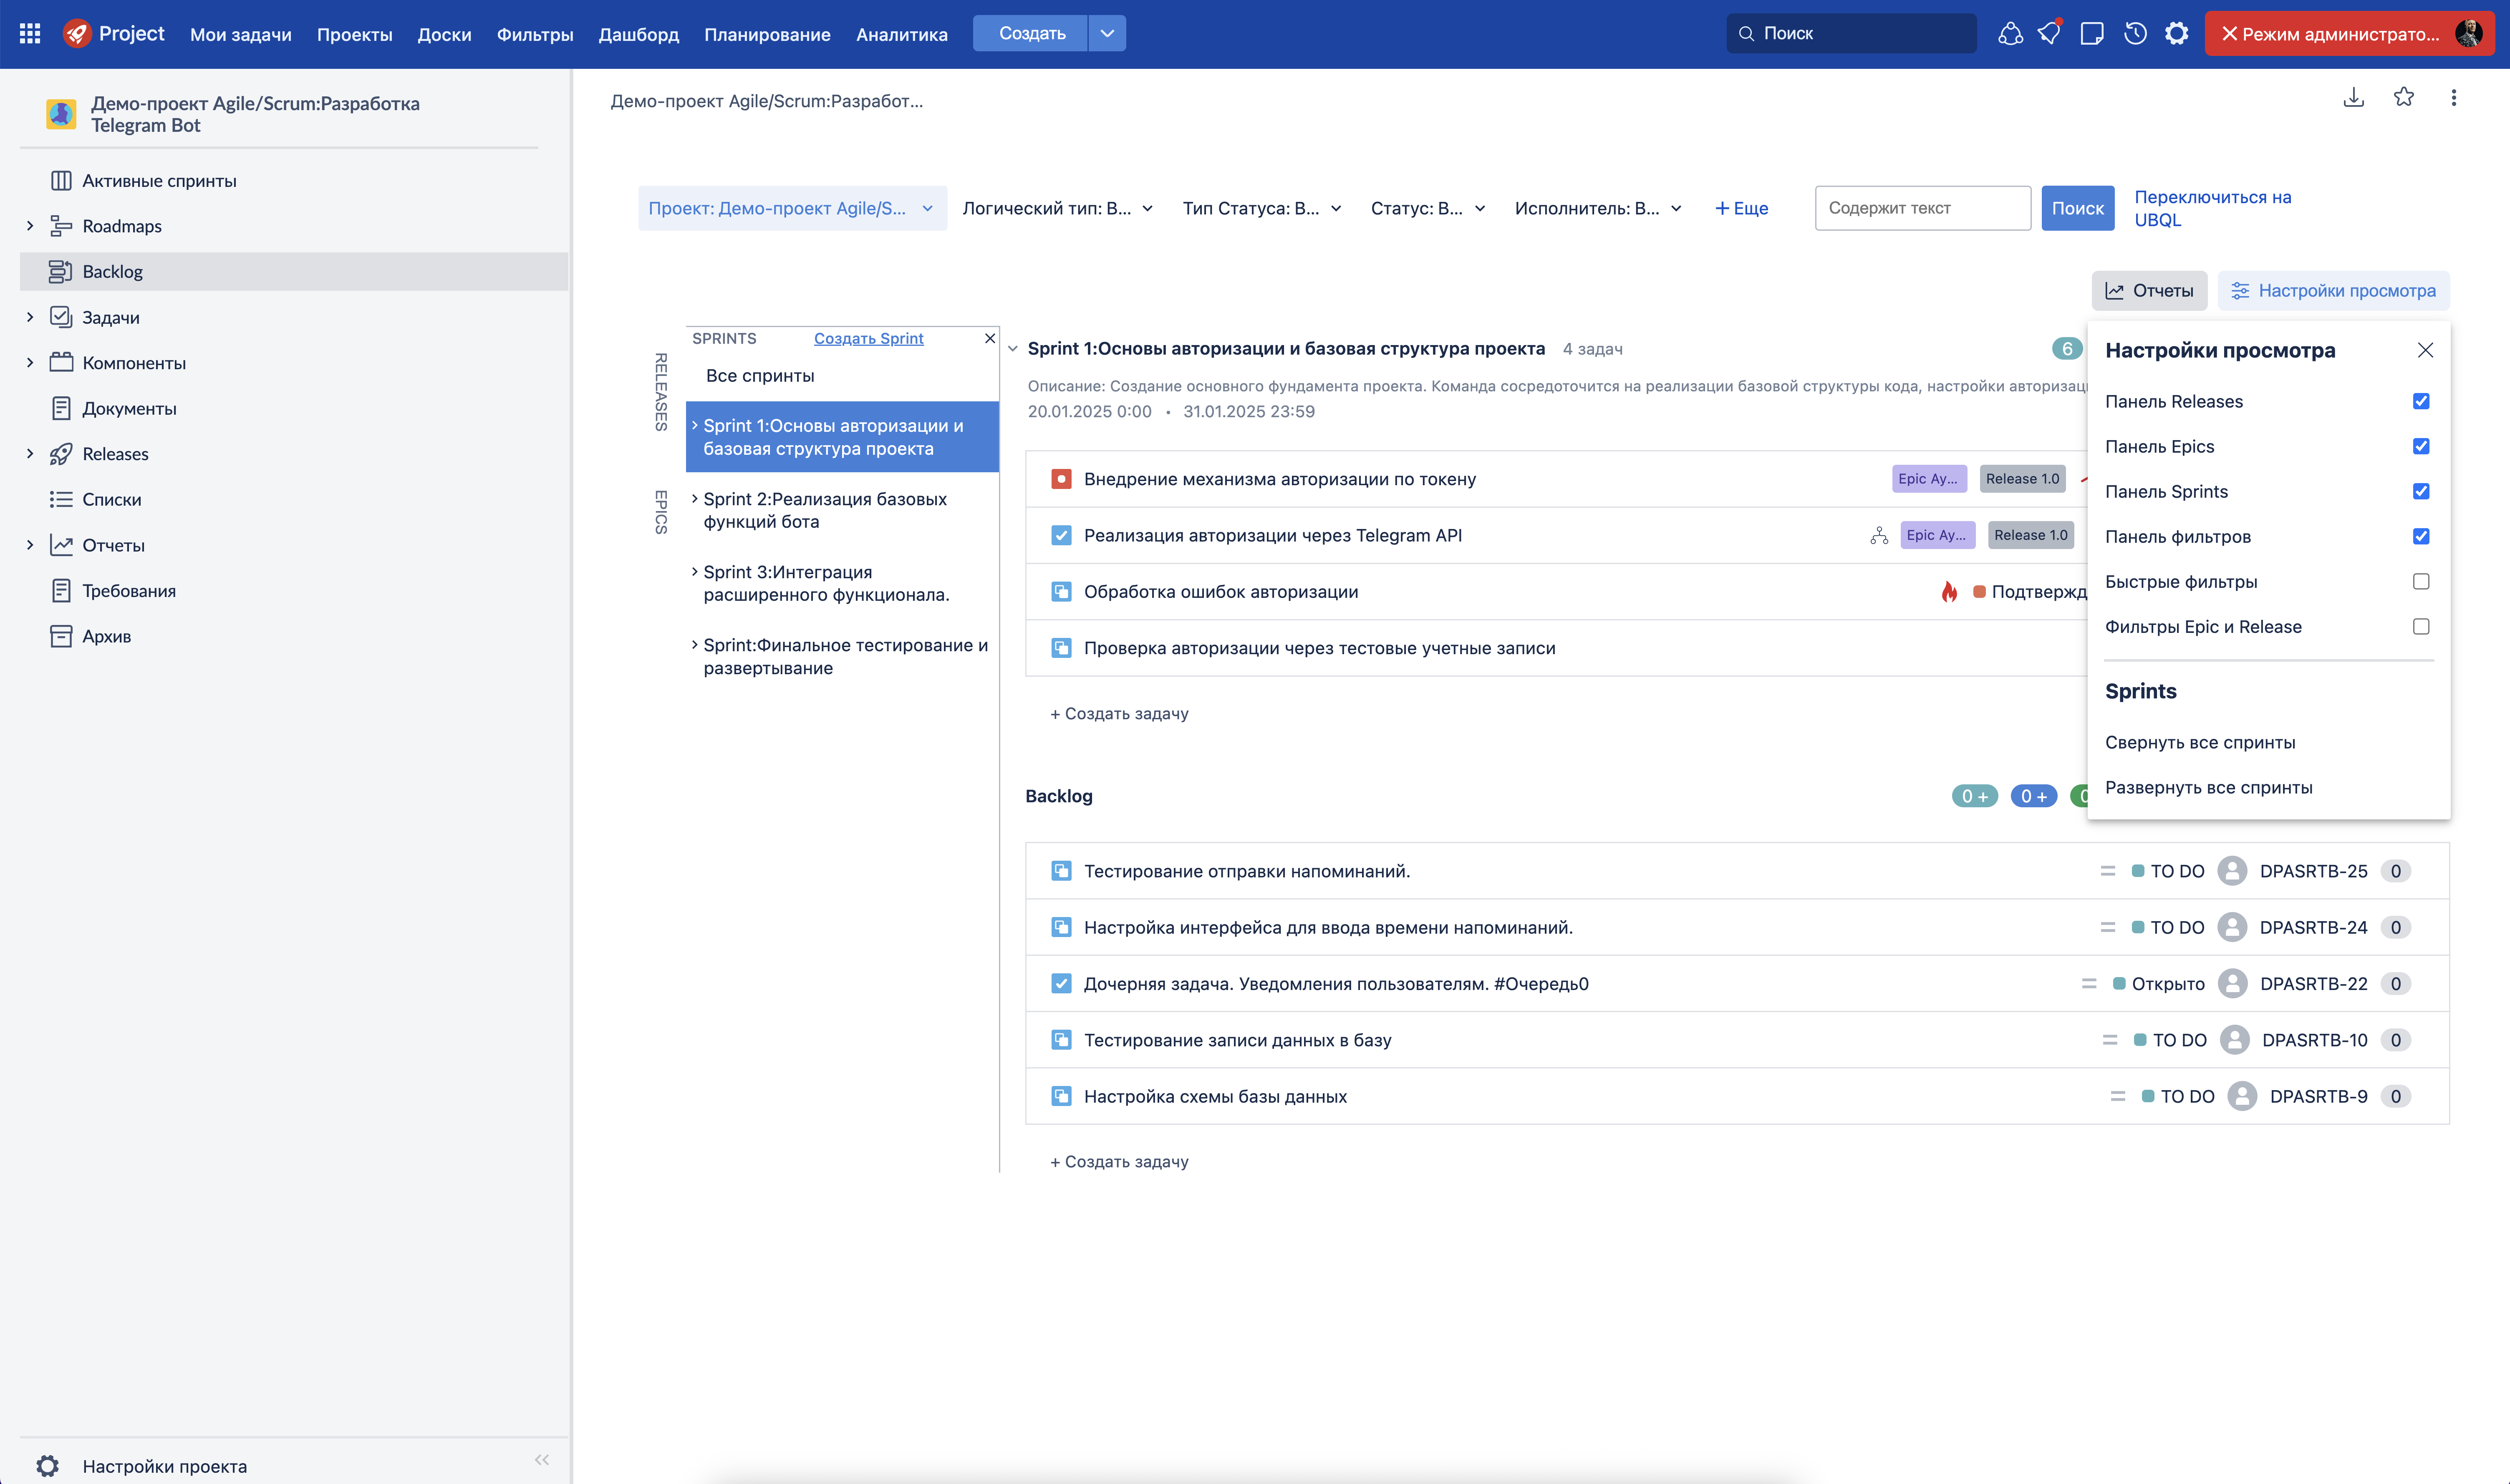
Task: Click the red bug icon of Внедрение механизма
Action: 1061,479
